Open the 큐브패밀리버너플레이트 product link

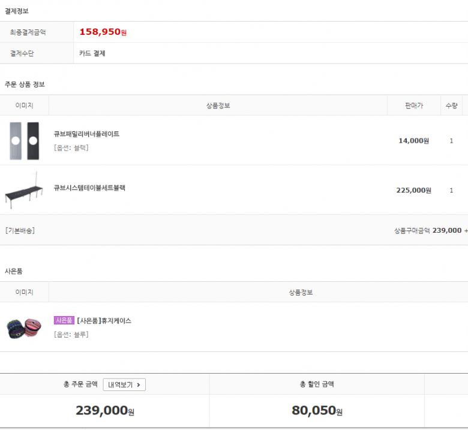(x=86, y=134)
